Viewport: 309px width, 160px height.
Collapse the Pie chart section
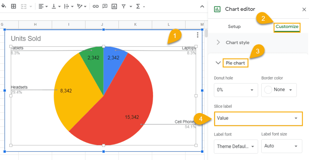pos(218,63)
